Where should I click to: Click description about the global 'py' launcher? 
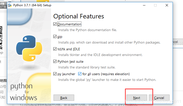pos(107,80)
